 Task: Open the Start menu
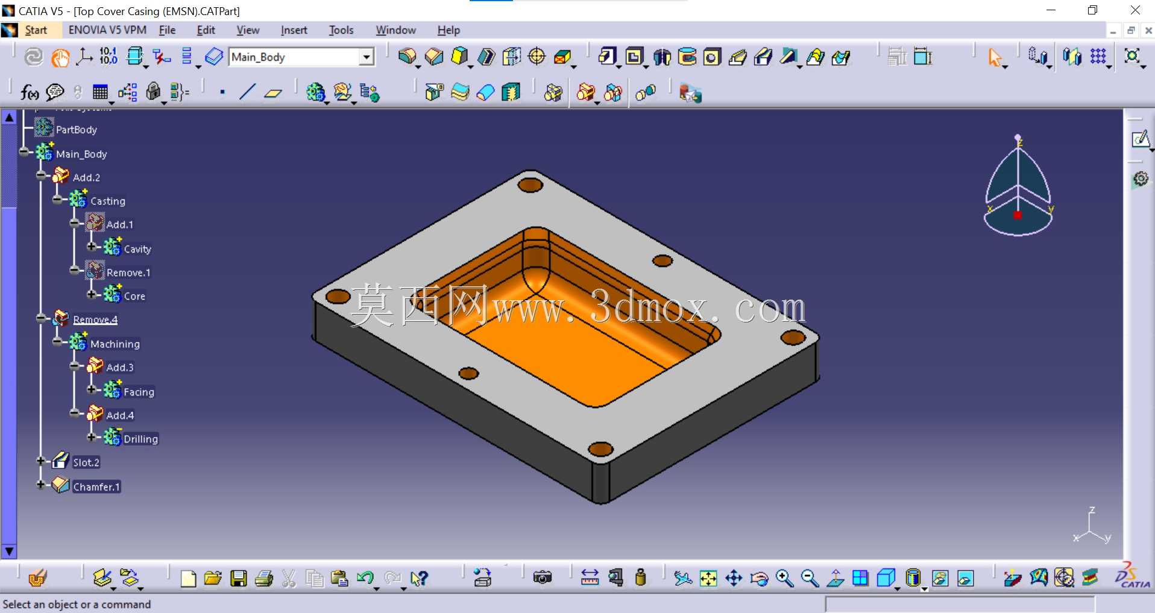[36, 30]
